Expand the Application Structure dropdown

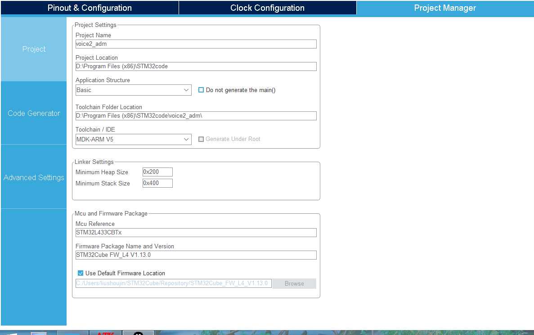[134, 90]
